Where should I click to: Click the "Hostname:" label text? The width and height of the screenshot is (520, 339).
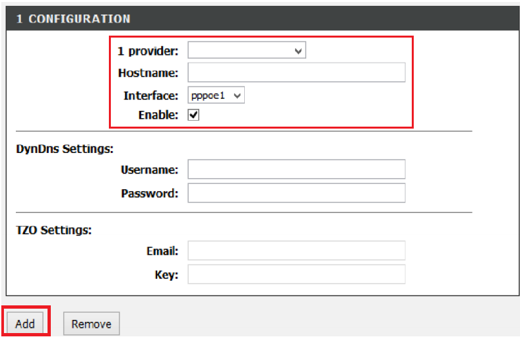148,73
